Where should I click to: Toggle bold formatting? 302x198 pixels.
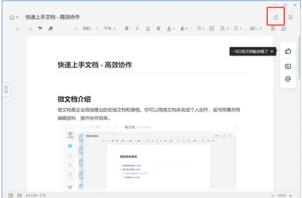(127, 29)
